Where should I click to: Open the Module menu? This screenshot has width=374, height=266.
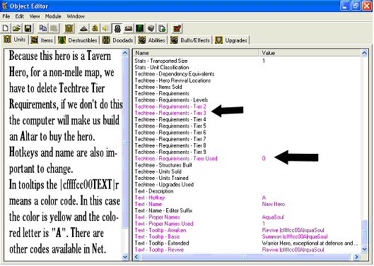coord(53,16)
